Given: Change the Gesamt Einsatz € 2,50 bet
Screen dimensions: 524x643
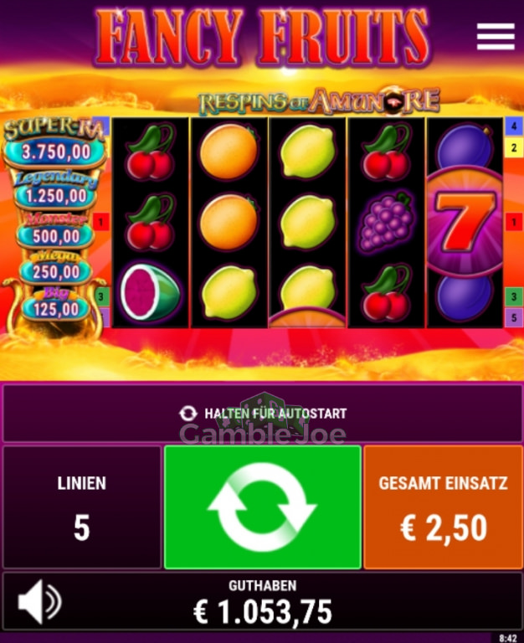Looking at the screenshot, I should click(x=444, y=507).
